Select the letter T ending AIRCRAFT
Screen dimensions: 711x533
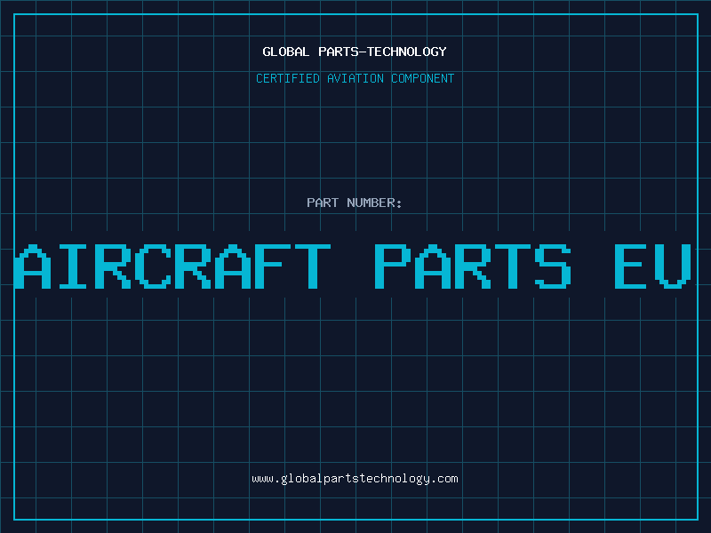[x=313, y=266]
